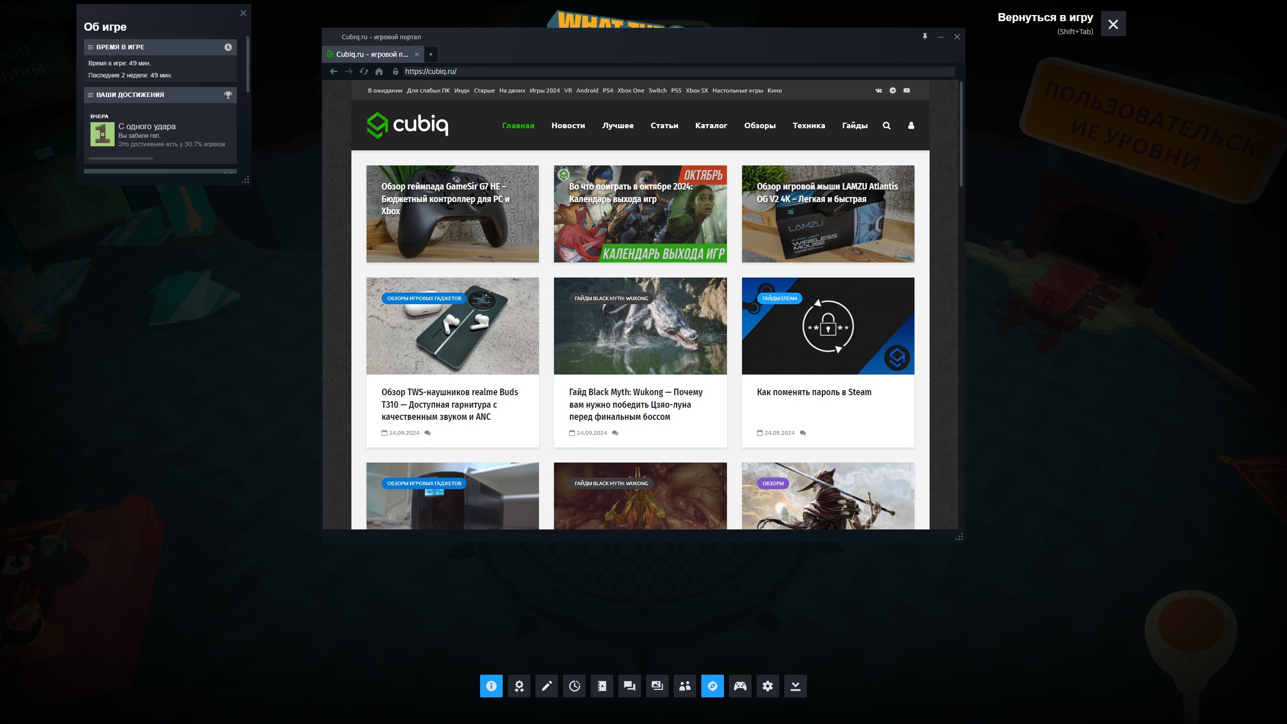Viewport: 1287px width, 724px height.
Task: Open a new browser tab with the plus button
Action: [431, 54]
